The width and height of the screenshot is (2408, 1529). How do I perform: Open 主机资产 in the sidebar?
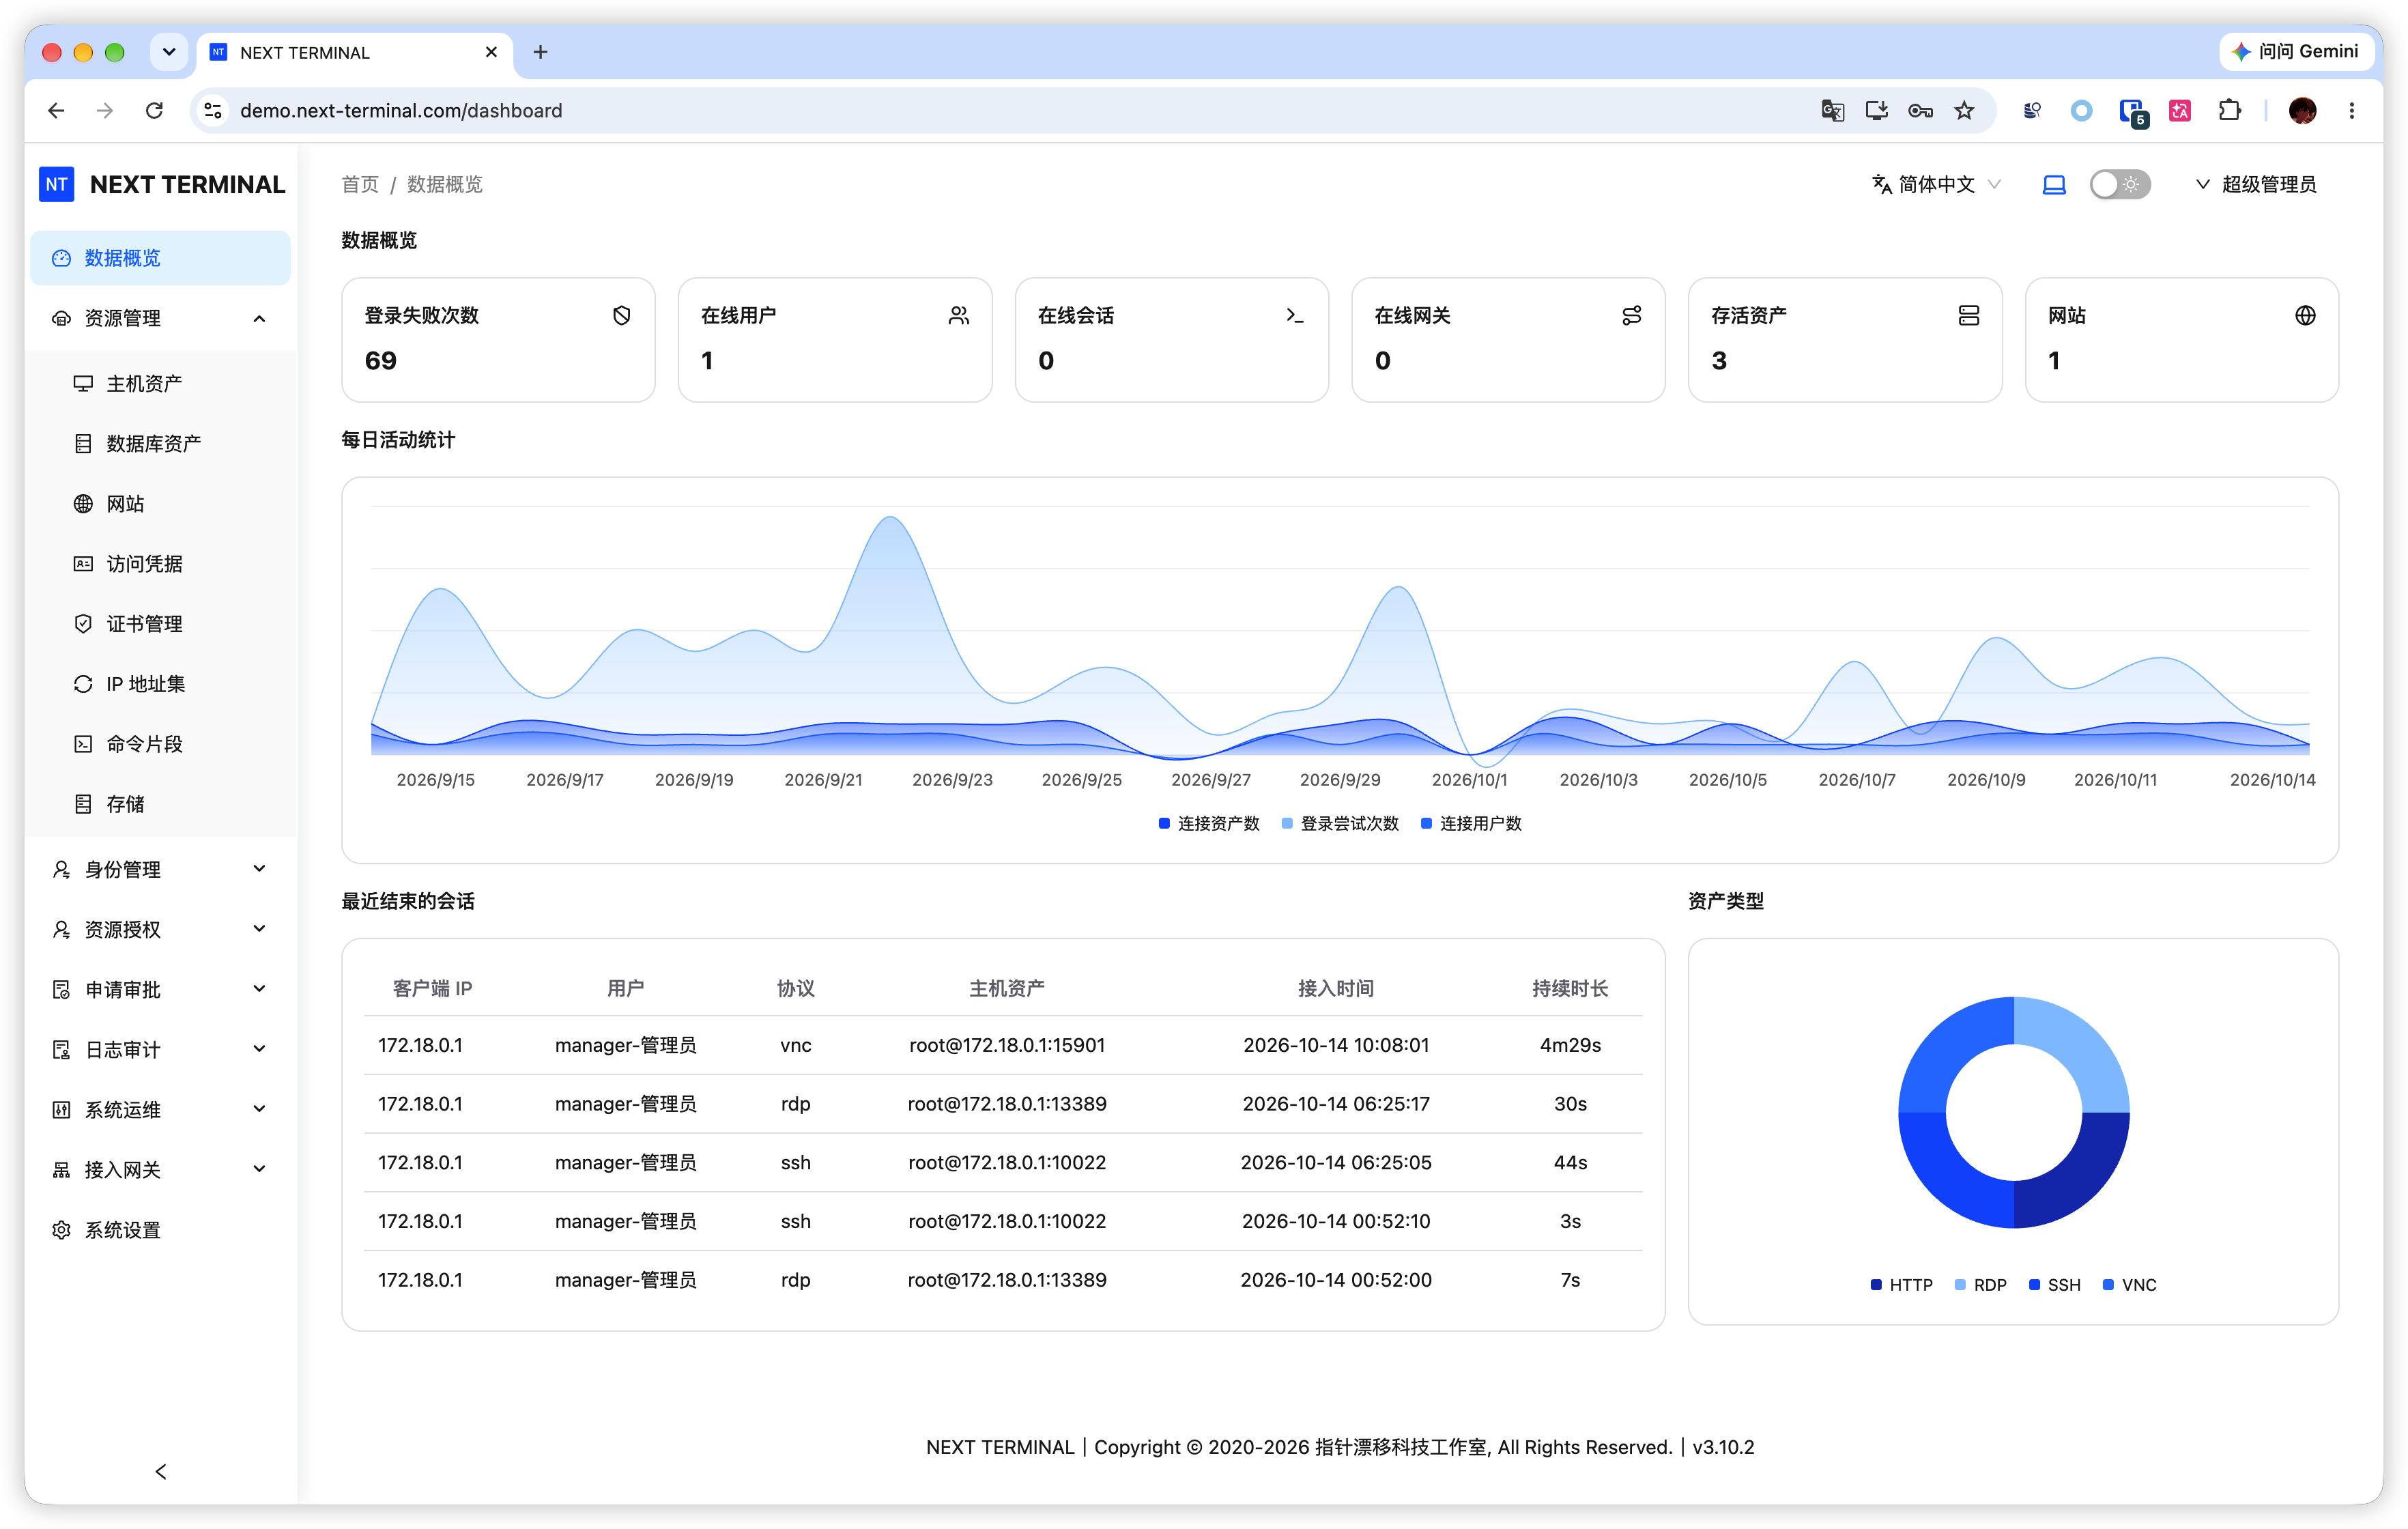160,383
